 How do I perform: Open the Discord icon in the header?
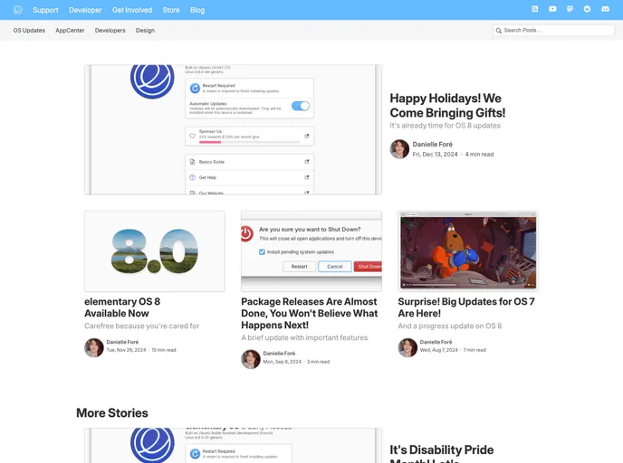click(605, 9)
